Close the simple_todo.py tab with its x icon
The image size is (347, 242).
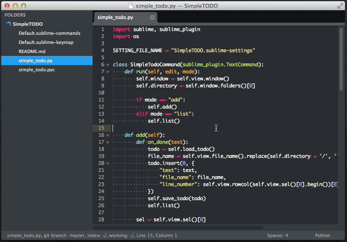[152, 17]
